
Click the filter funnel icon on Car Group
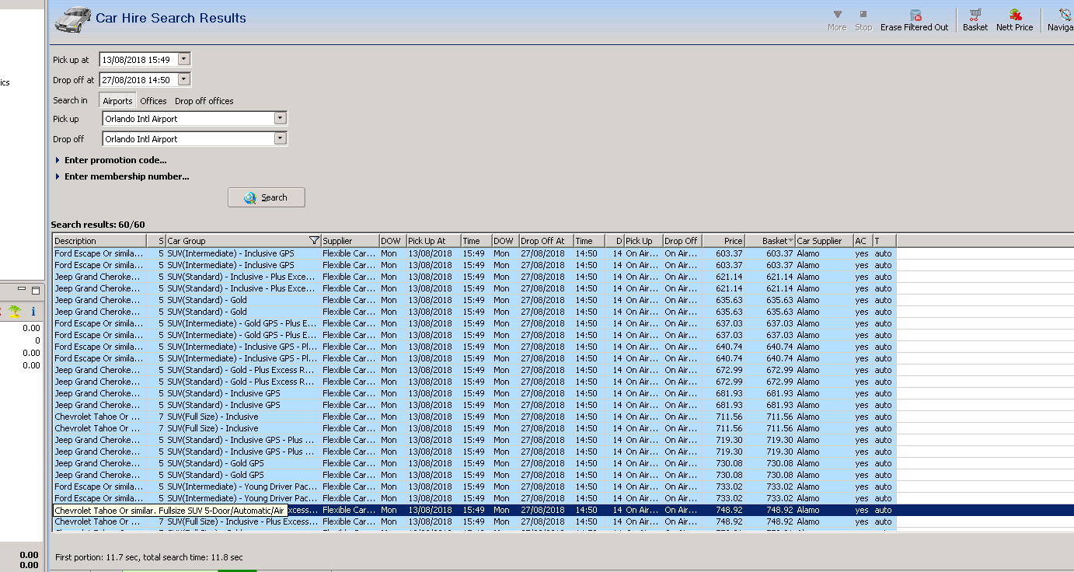coord(314,241)
